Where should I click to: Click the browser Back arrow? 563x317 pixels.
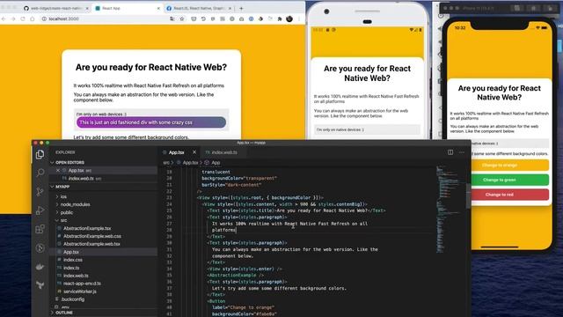(x=4, y=18)
